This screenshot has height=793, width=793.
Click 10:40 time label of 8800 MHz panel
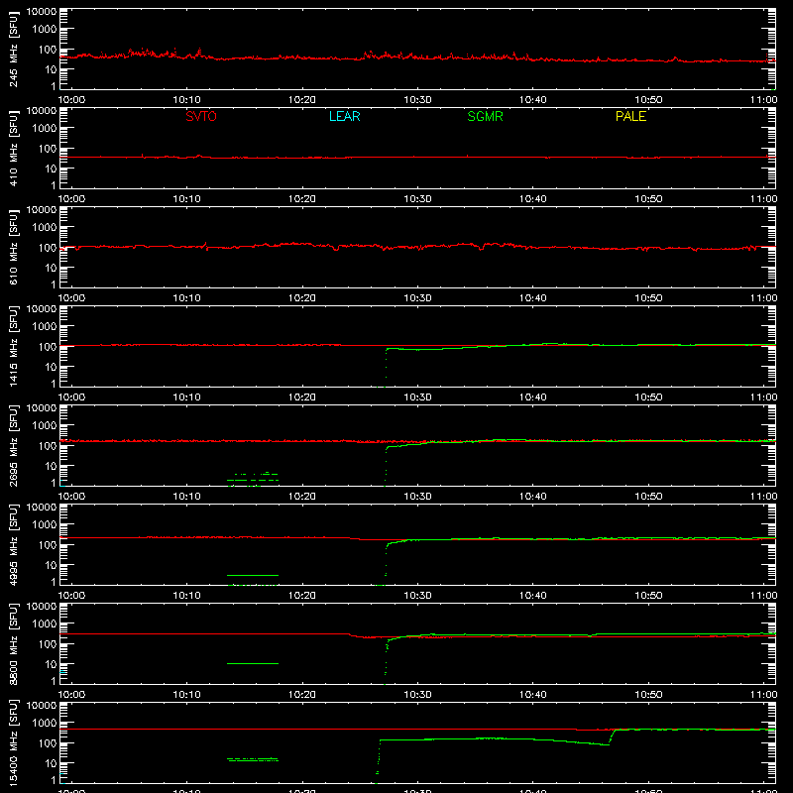[x=533, y=695]
